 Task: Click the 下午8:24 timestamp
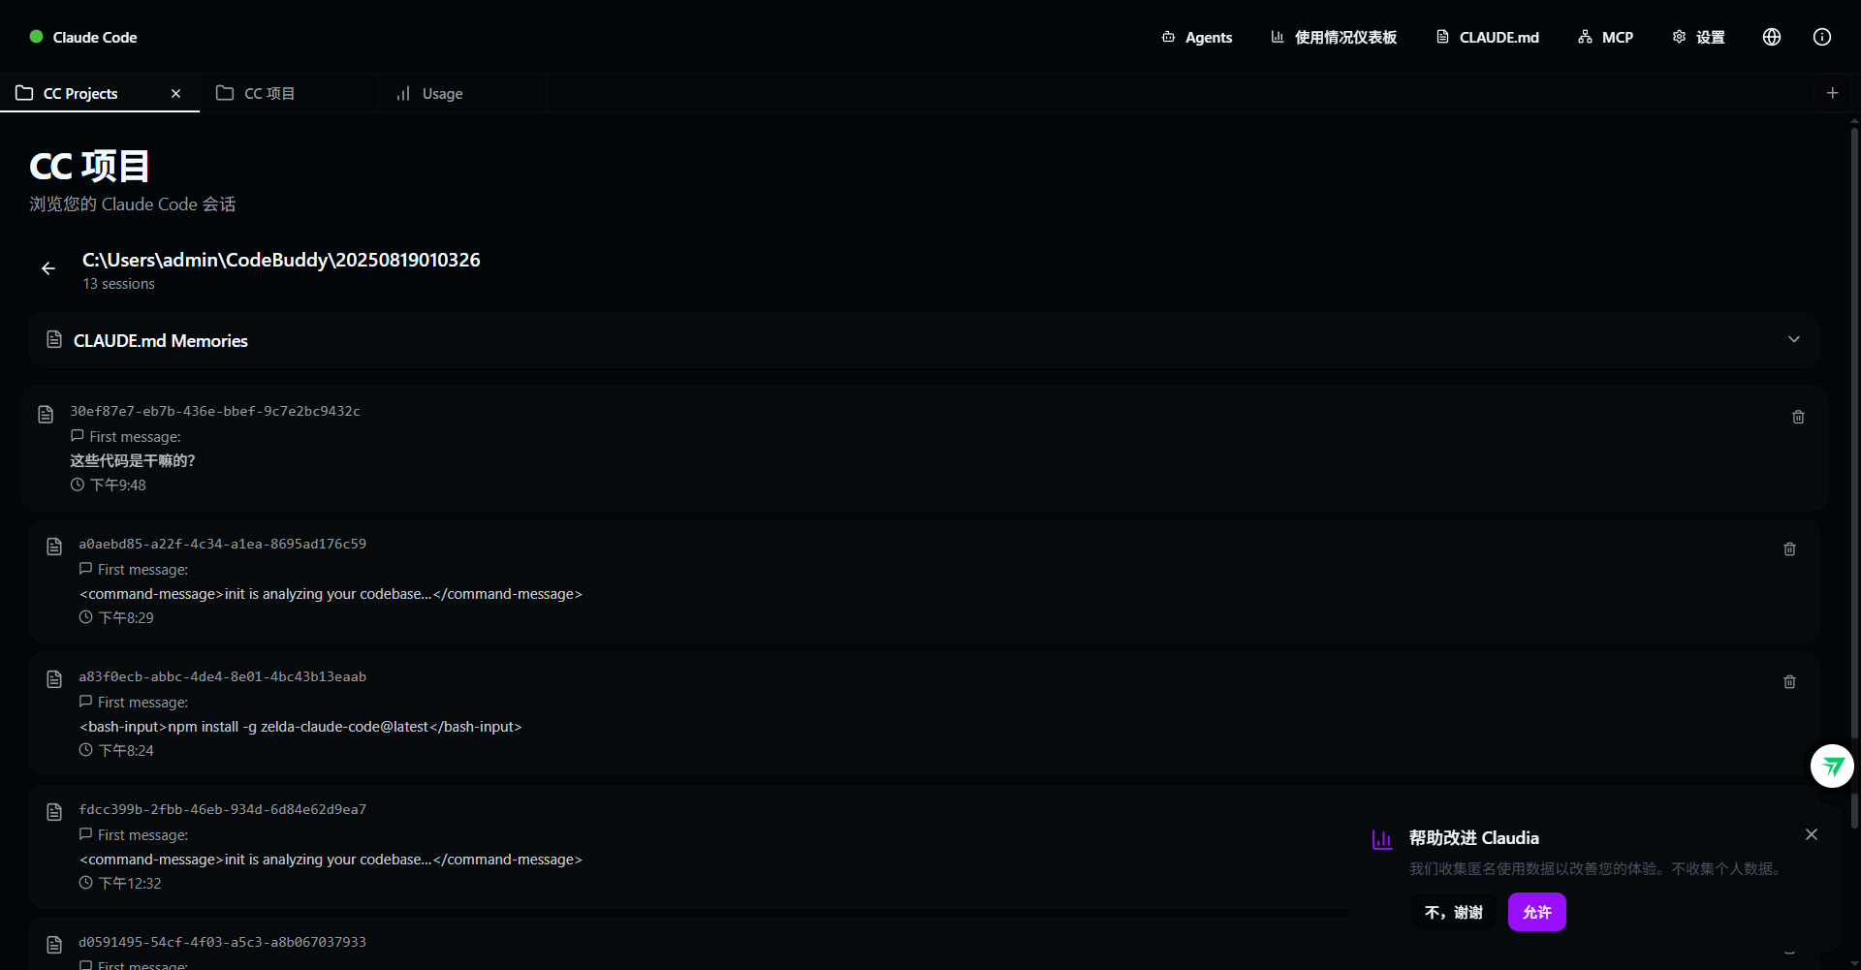(x=126, y=751)
